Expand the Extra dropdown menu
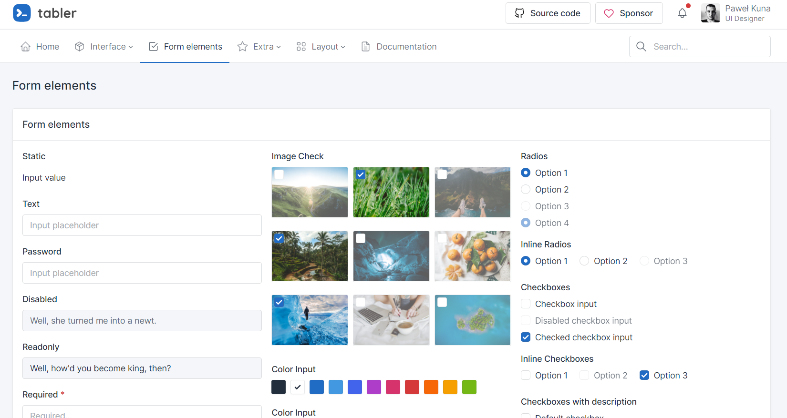 coord(259,47)
